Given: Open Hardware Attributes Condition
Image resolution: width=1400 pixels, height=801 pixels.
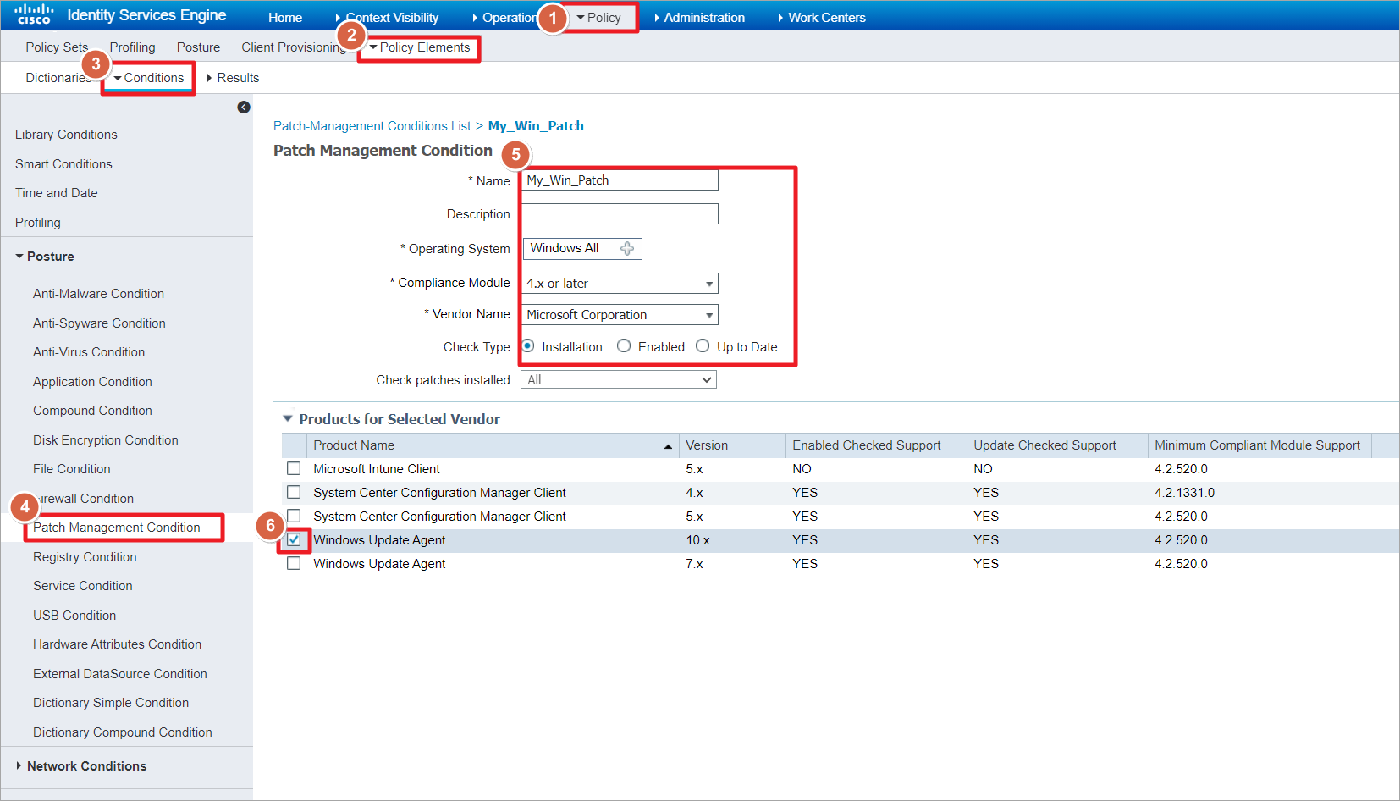Looking at the screenshot, I should pos(118,644).
